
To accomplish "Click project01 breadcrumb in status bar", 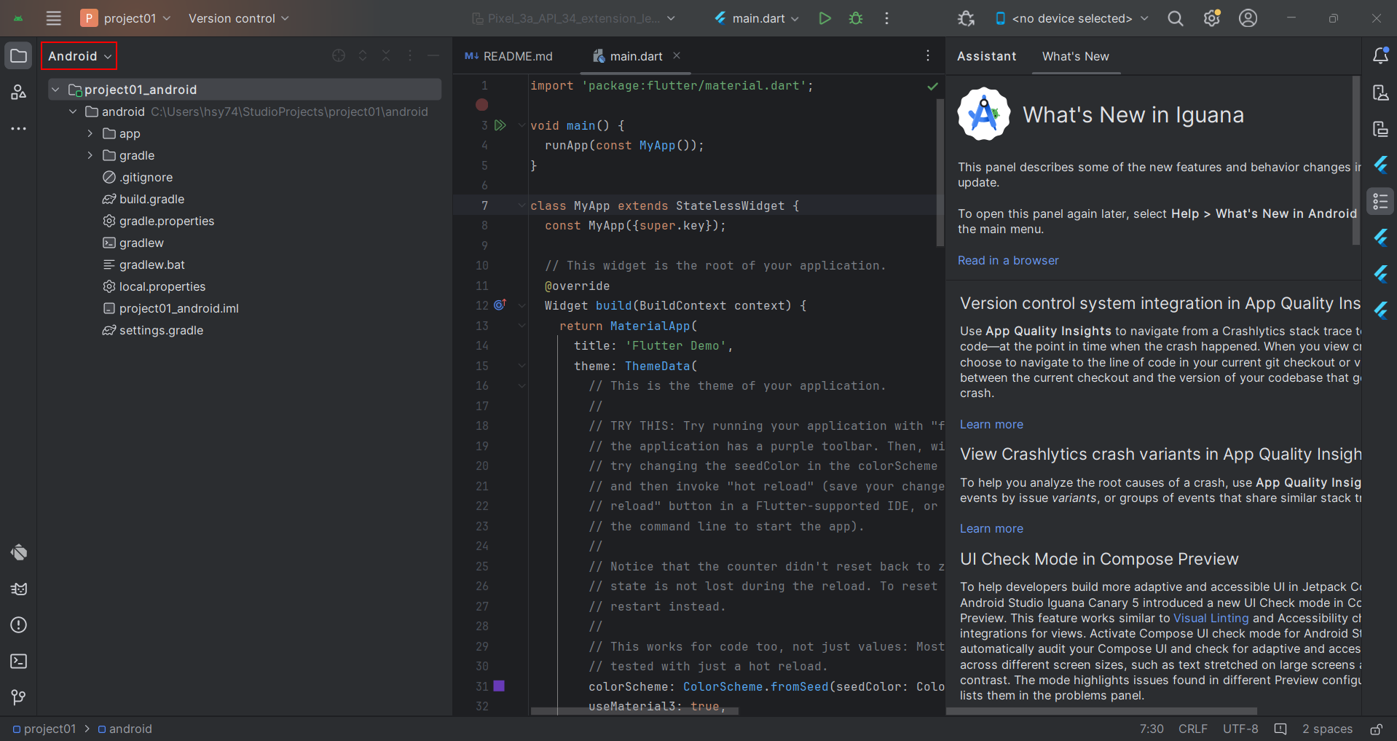I will pos(44,729).
